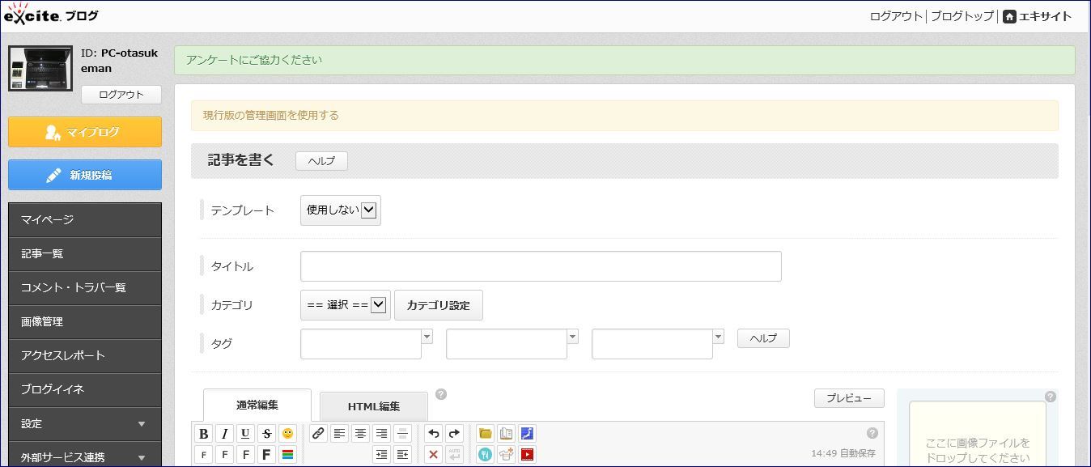Image resolution: width=1091 pixels, height=467 pixels.
Task: Open マイページ in the sidebar
Action: point(85,219)
